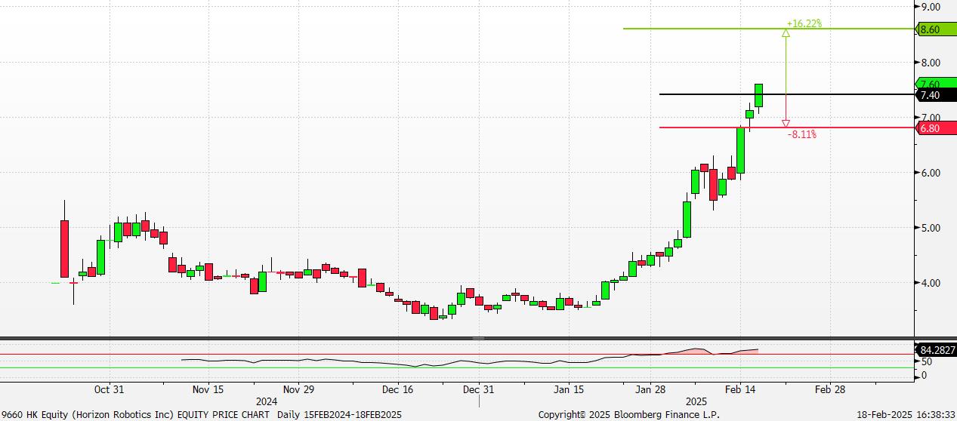The image size is (957, 421).
Task: Click the 2025 year label
Action: point(695,401)
